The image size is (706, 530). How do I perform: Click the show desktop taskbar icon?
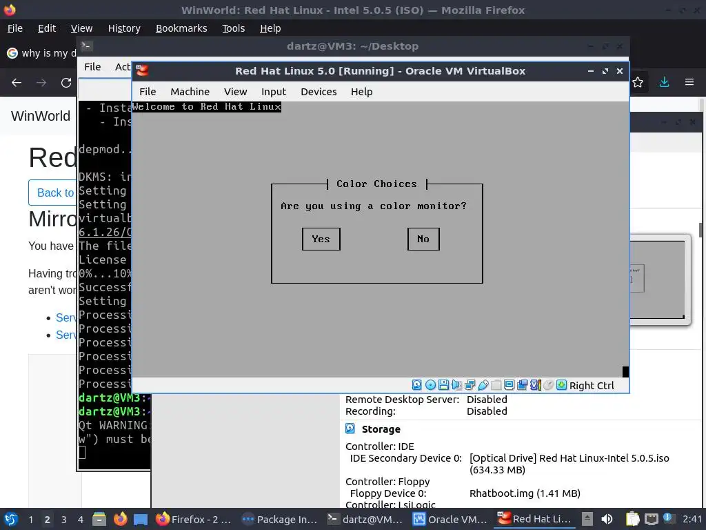click(x=141, y=519)
